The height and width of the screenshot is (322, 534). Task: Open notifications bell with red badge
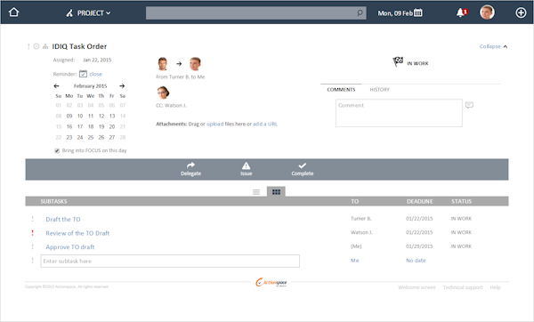461,12
